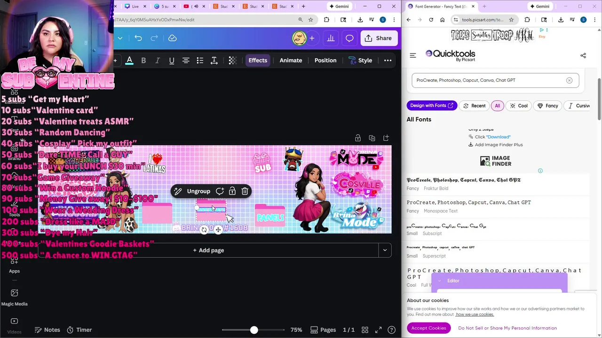Start the Timer
This screenshot has width=602, height=338.
[79, 330]
